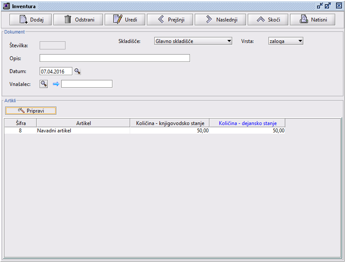The height and width of the screenshot is (263, 346).
Task: Open the date lookup icon beside Datum
Action: point(78,71)
